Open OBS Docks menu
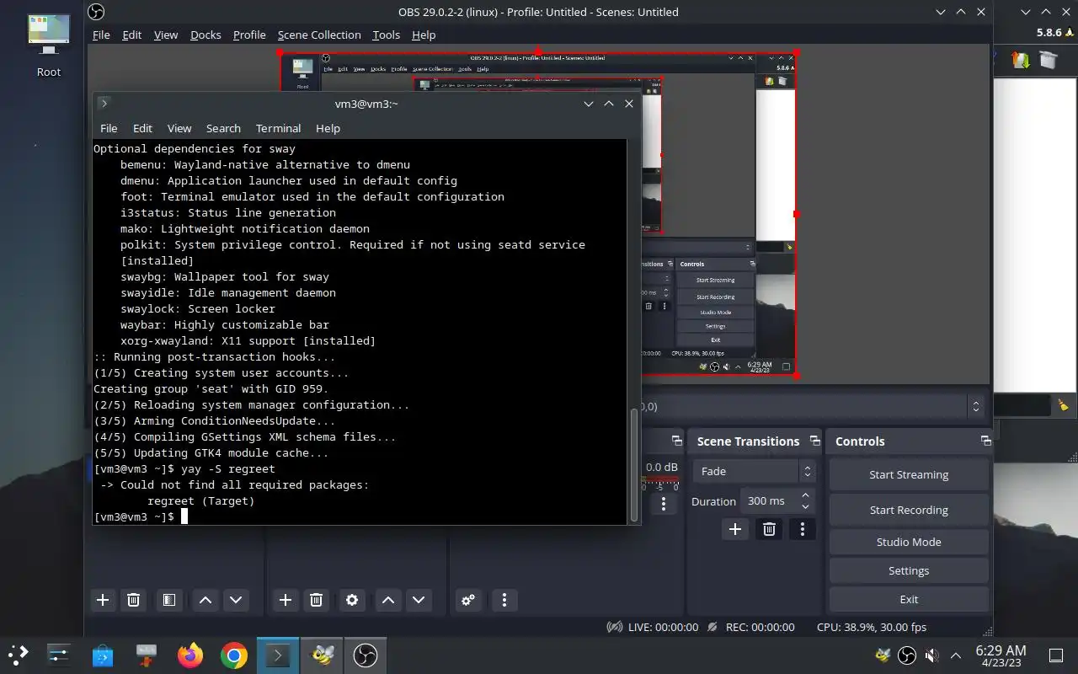The width and height of the screenshot is (1078, 674). [205, 35]
